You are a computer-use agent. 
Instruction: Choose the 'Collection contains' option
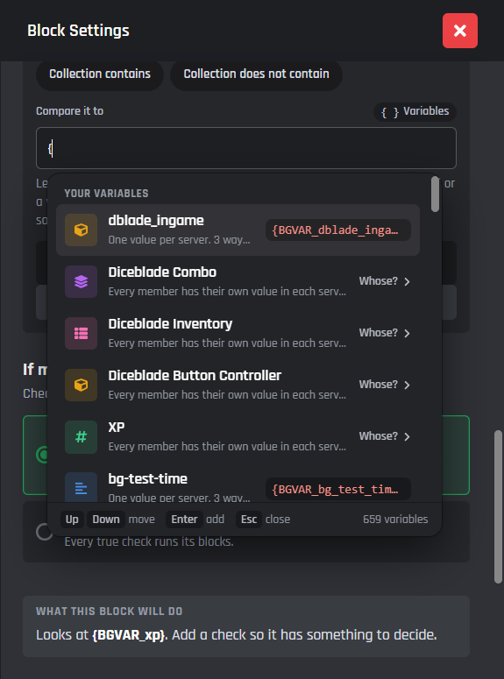100,74
